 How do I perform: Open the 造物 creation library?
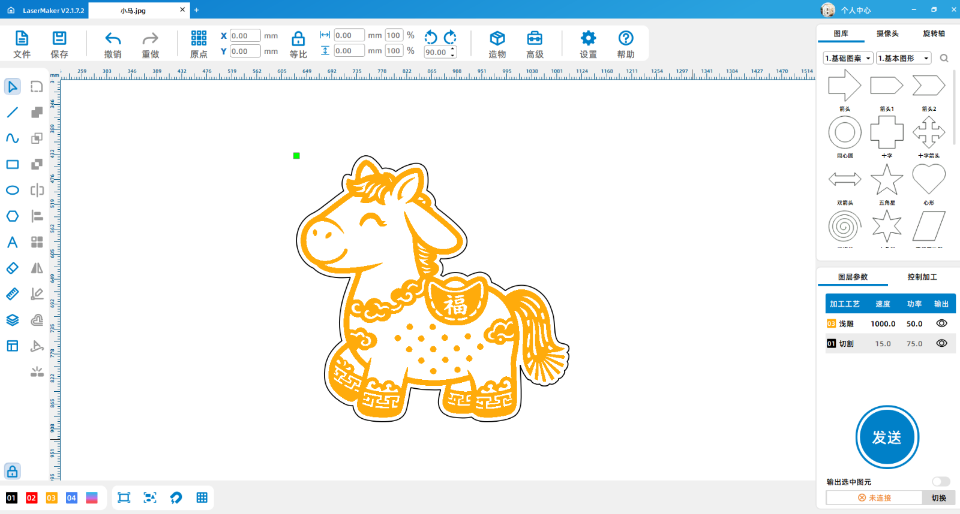497,44
